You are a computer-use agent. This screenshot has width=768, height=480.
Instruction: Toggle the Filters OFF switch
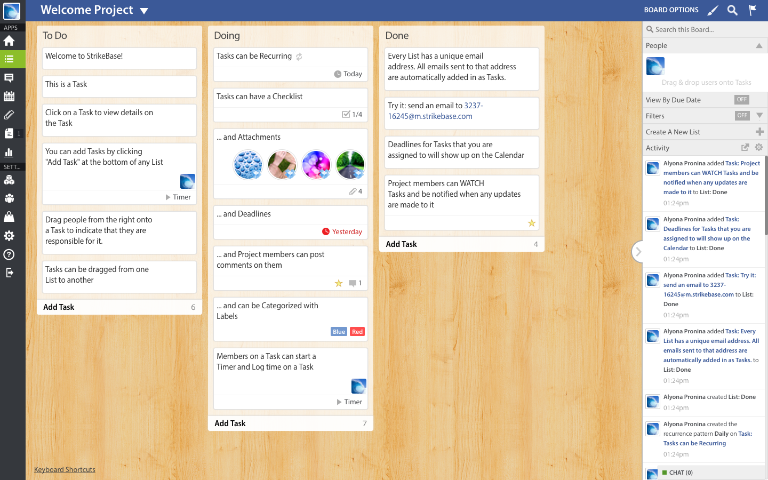(742, 116)
